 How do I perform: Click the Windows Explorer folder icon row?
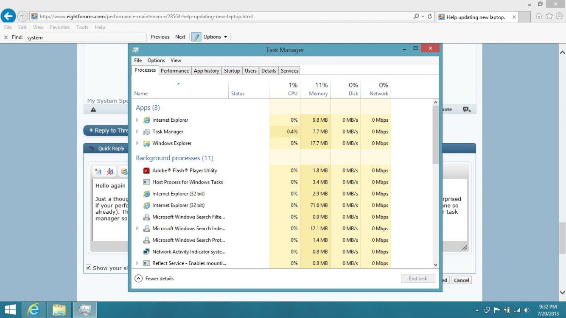pyautogui.click(x=146, y=143)
